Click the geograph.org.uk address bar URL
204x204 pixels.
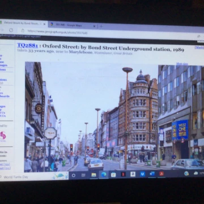pyautogui.click(x=58, y=32)
